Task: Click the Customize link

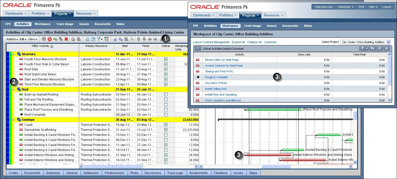Action: tap(270, 42)
